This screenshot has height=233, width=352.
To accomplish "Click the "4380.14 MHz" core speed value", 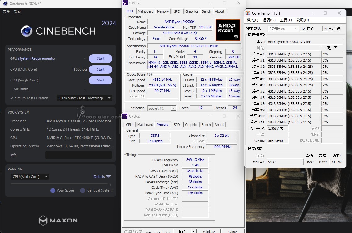I will pos(163,80).
